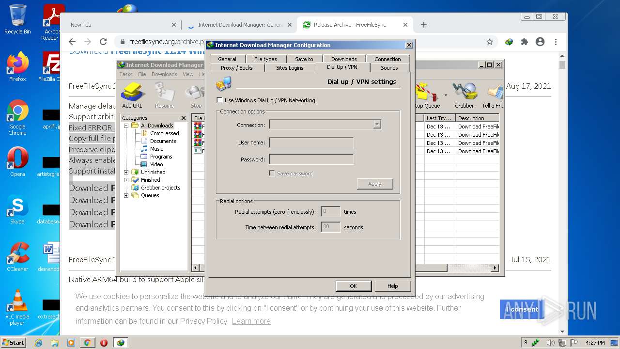Click Internet Explorer in the taskbar
This screenshot has width=620, height=349.
click(38, 343)
